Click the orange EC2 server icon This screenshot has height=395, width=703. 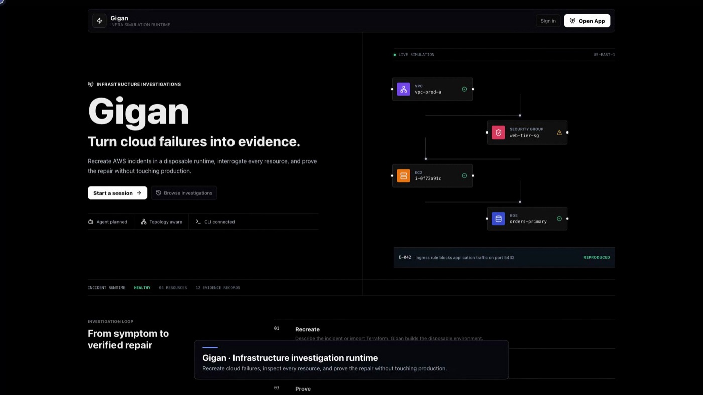click(403, 176)
